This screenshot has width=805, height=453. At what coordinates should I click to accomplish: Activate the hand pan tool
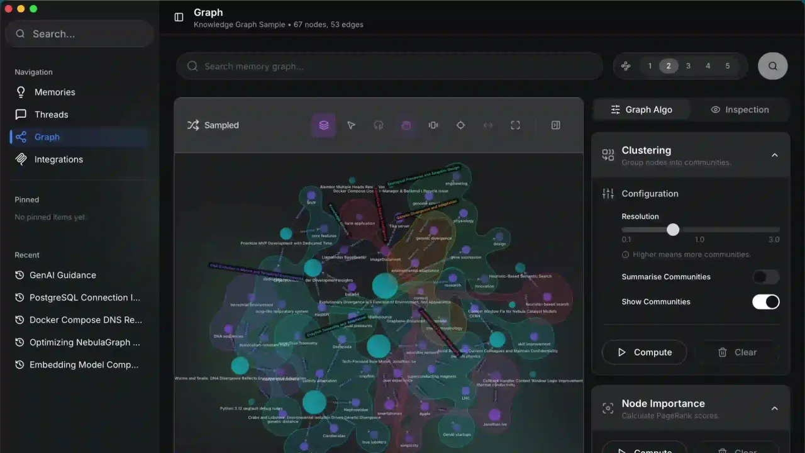click(x=406, y=125)
